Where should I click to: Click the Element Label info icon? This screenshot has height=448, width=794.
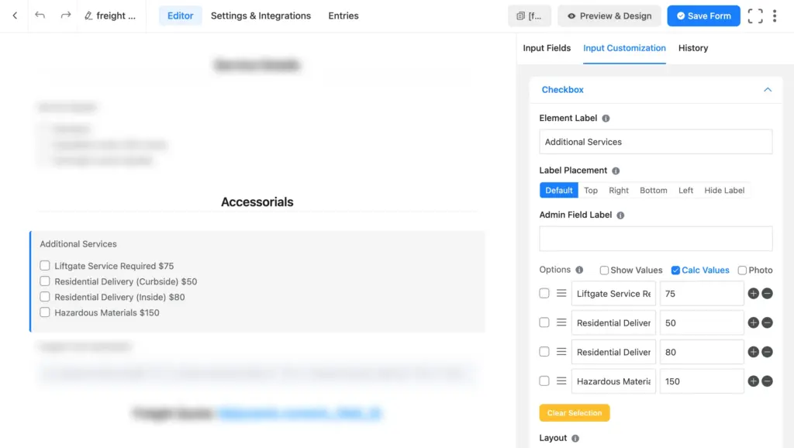[x=606, y=119]
